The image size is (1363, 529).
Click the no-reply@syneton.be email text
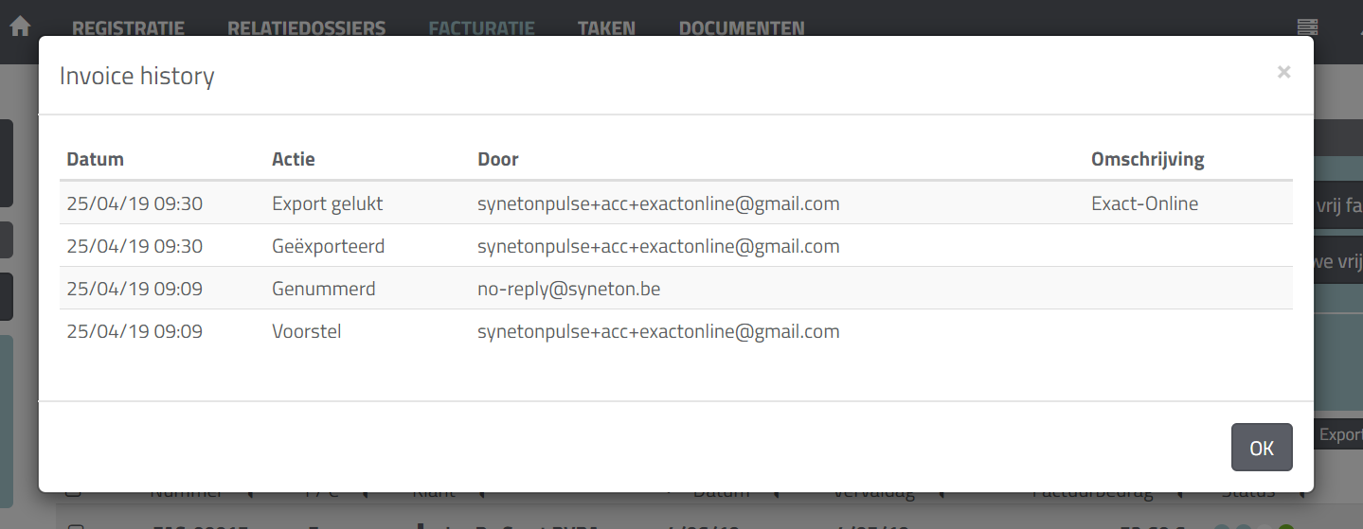568,289
